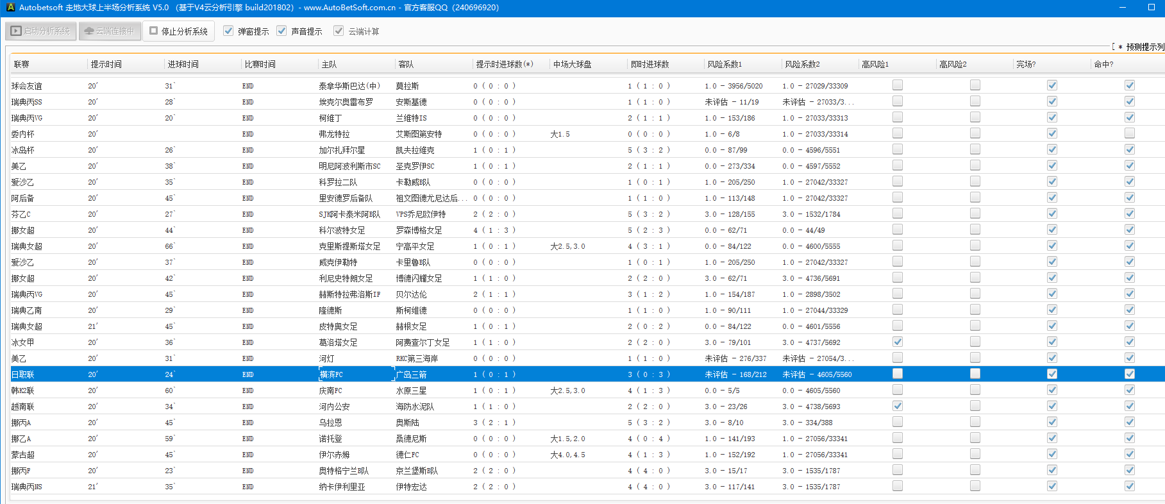Disable the 声音提示 checkbox

click(281, 31)
